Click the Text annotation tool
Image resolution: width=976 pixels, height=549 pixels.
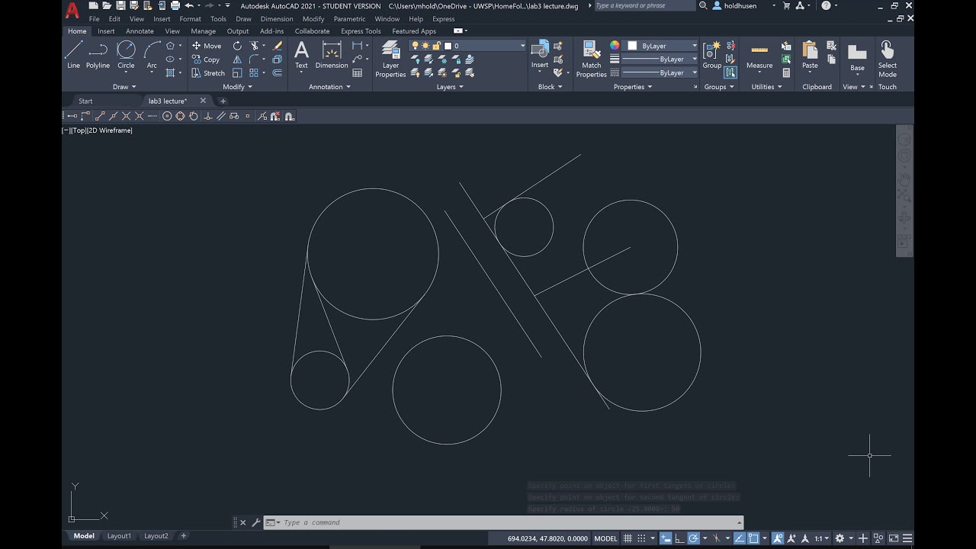(x=302, y=55)
